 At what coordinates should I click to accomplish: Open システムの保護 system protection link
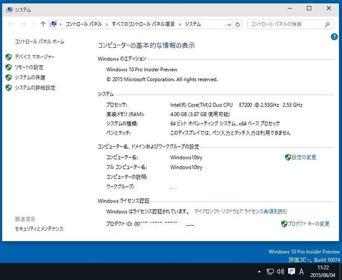click(x=30, y=77)
